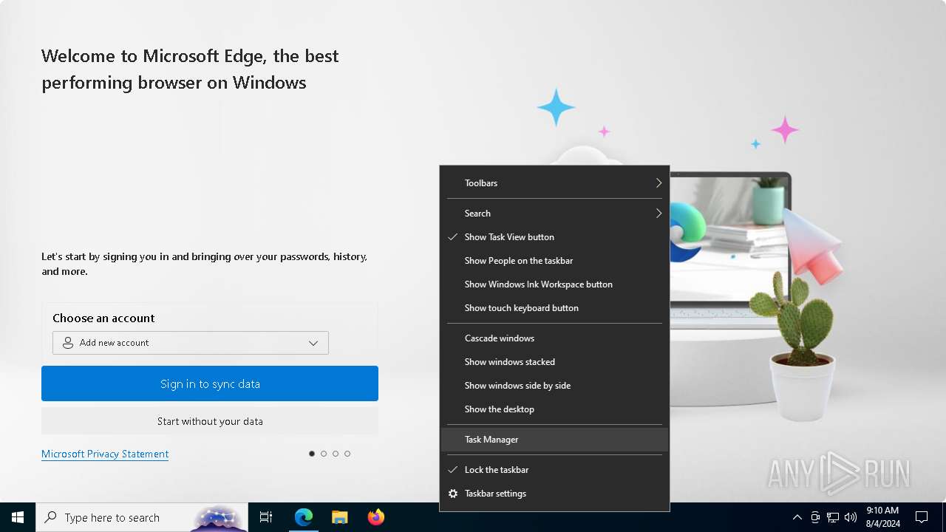Open the notification Action Center icon
Screen dimensions: 946x532
click(922, 517)
